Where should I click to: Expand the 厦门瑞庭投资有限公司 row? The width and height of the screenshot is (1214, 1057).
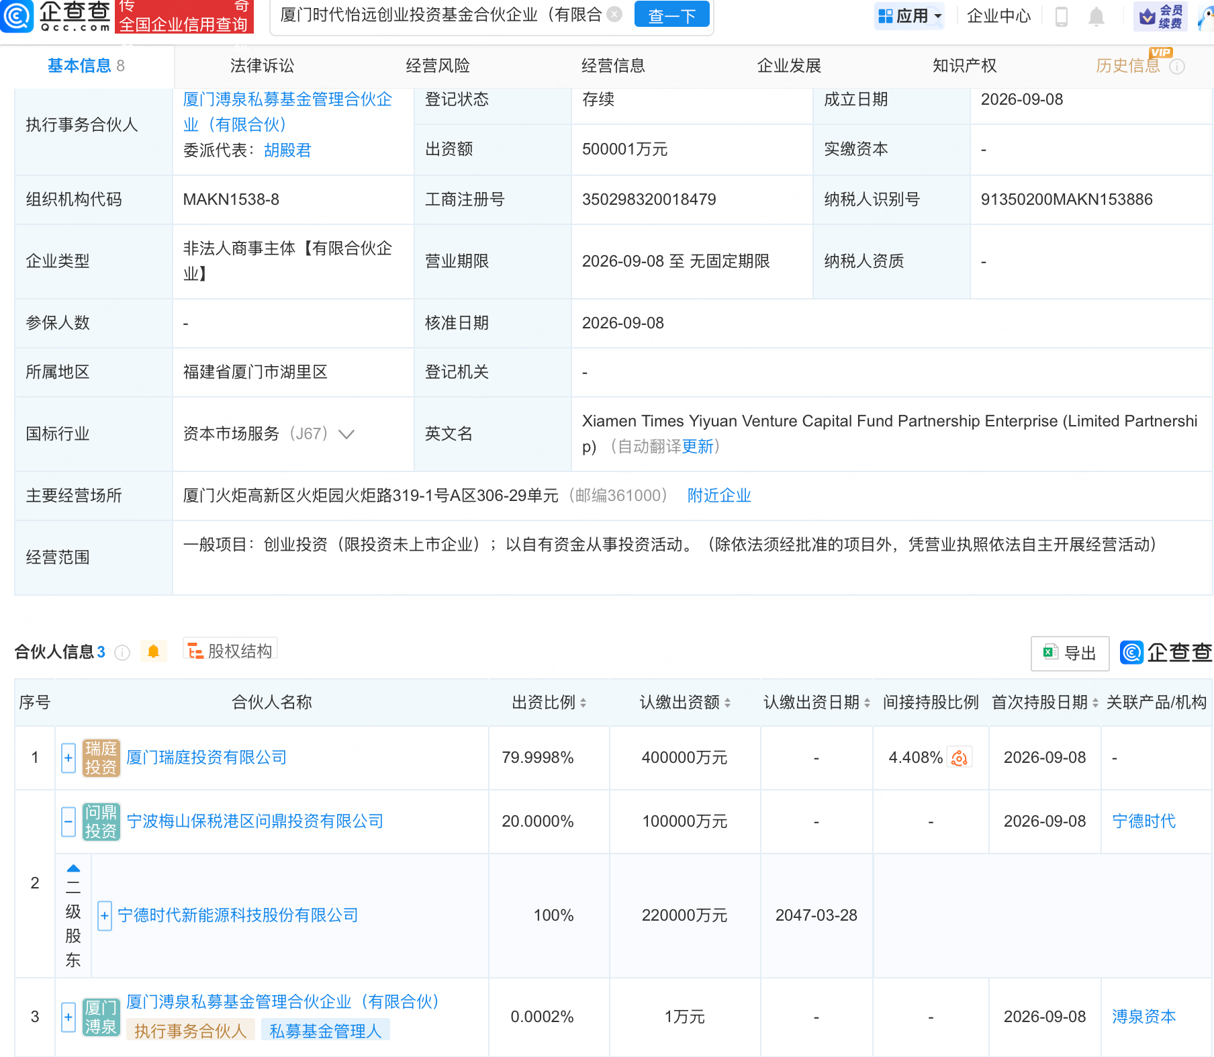click(x=68, y=758)
